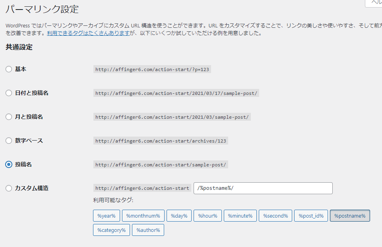Open the ヘルプ tab at top right
382x247 pixels.
[374, 3]
